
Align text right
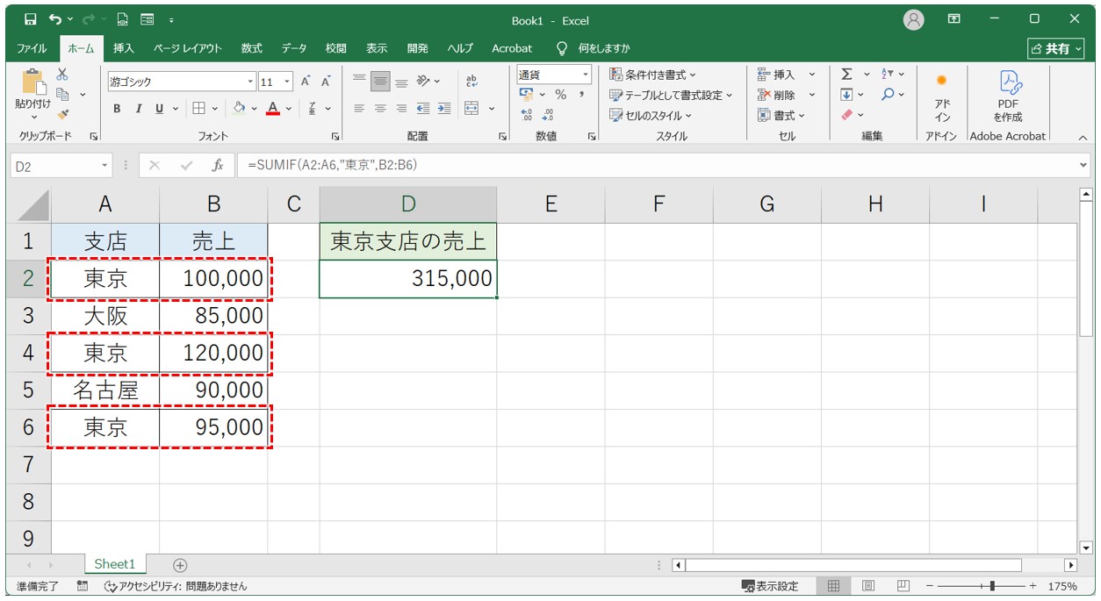pyautogui.click(x=401, y=109)
